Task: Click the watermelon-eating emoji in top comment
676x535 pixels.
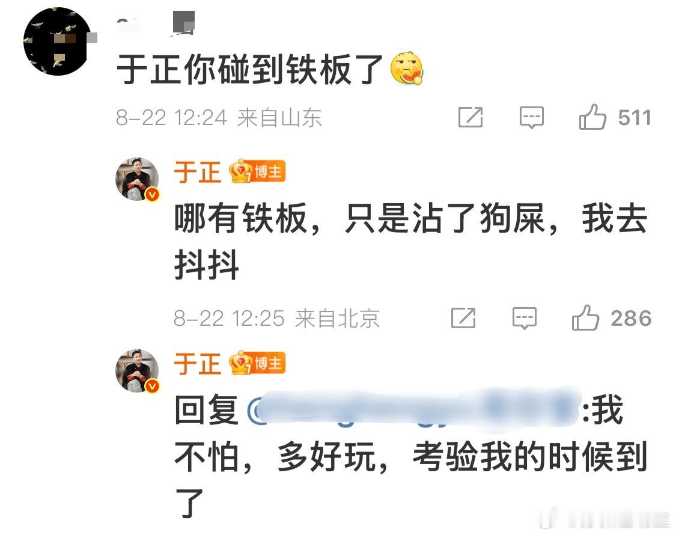Action: tap(407, 68)
